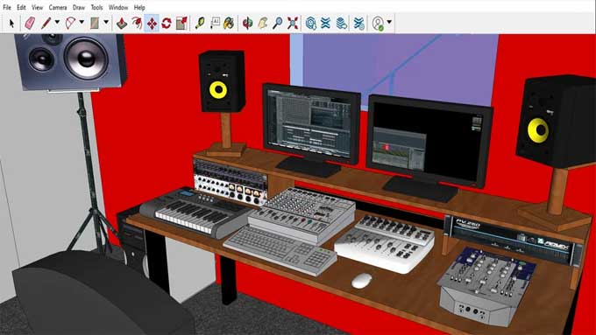Image resolution: width=596 pixels, height=335 pixels.
Task: Open the Help menu
Action: point(139,7)
